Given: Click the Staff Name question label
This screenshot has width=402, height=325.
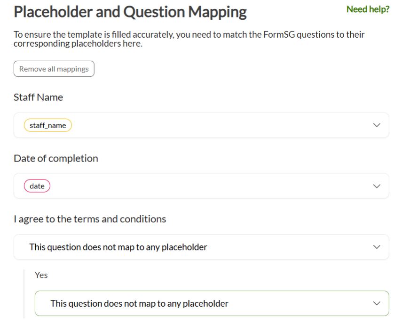Looking at the screenshot, I should [39, 97].
